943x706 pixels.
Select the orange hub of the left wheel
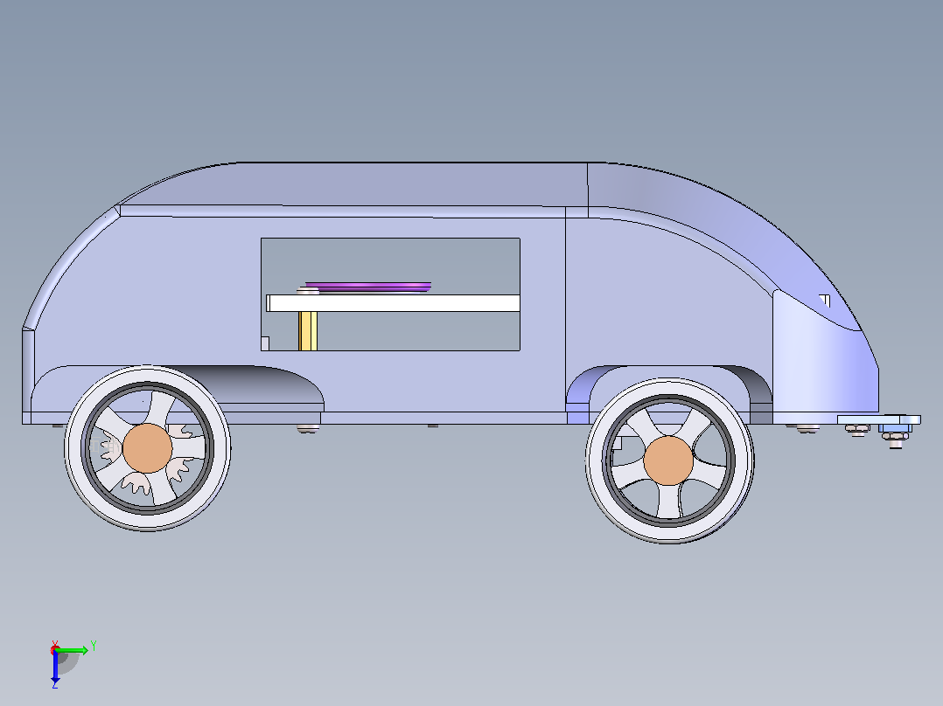click(x=147, y=448)
